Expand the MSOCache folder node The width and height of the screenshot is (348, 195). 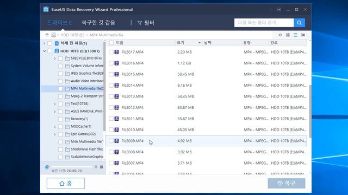(55, 126)
